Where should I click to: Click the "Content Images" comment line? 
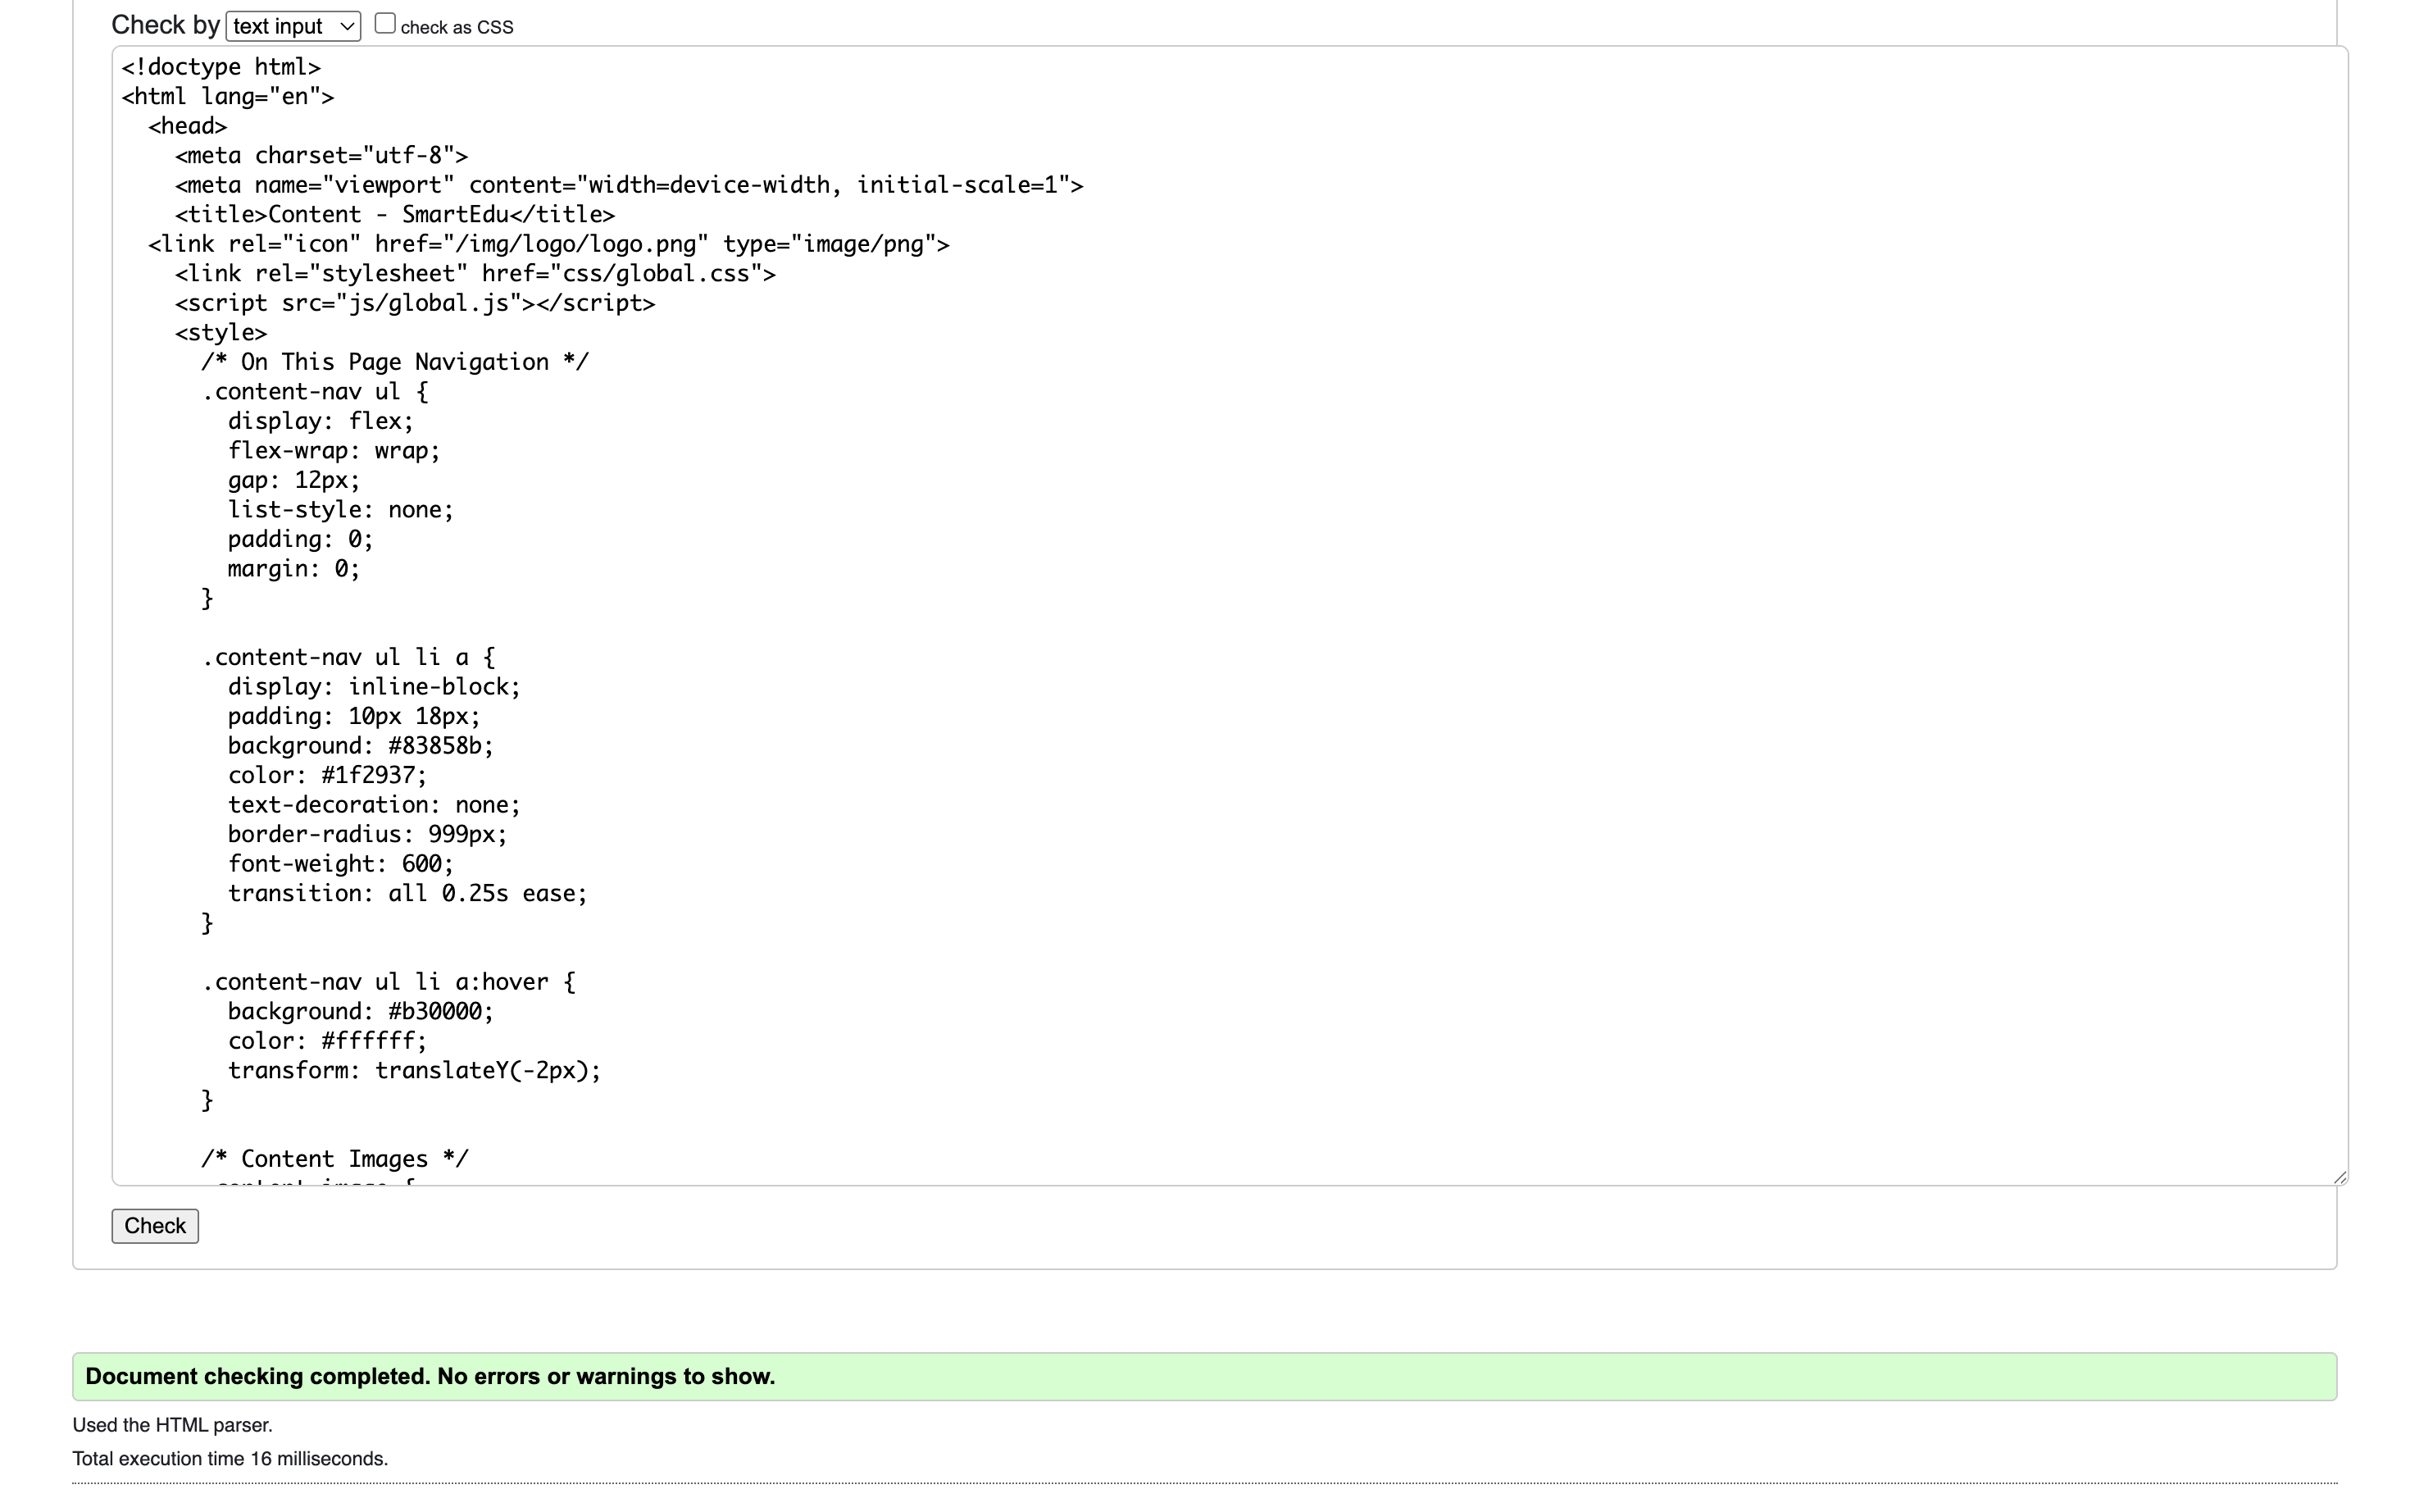(x=335, y=1159)
